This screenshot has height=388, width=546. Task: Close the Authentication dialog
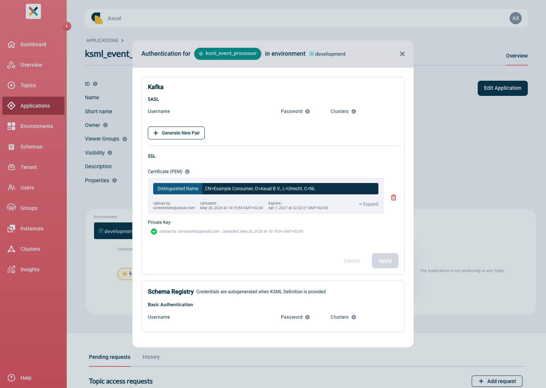pos(402,54)
